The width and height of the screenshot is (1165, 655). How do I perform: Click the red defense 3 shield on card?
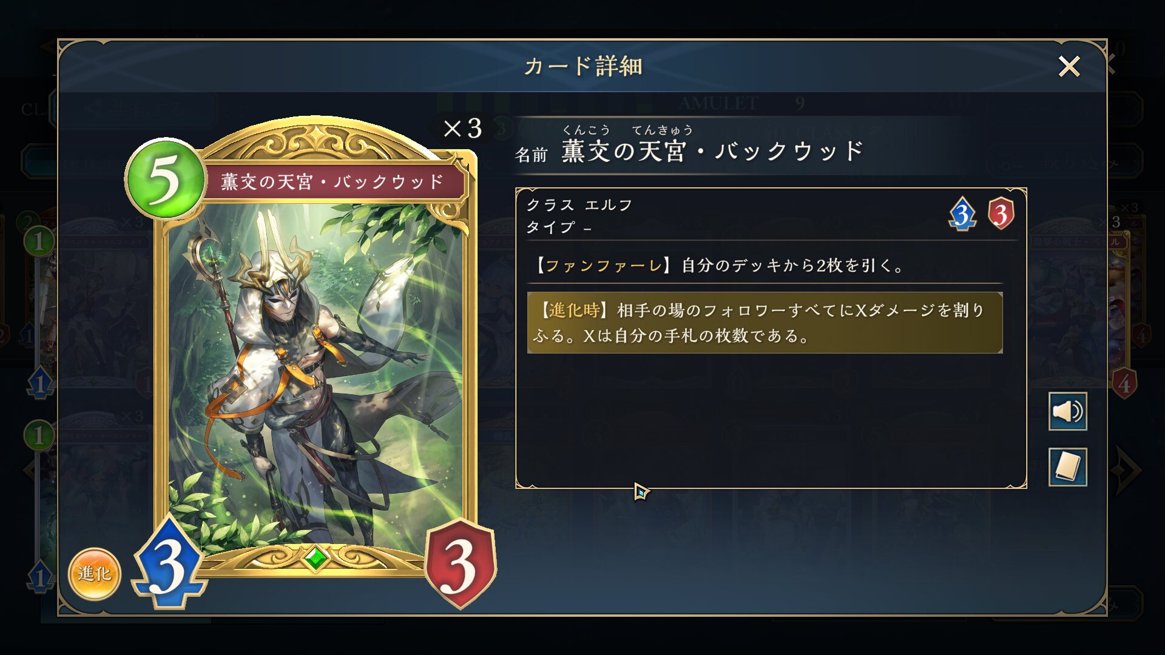click(x=461, y=564)
